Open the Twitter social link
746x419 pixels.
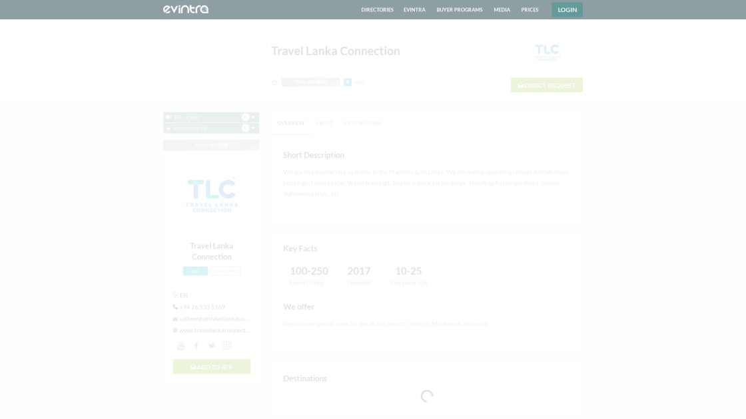coord(212,346)
